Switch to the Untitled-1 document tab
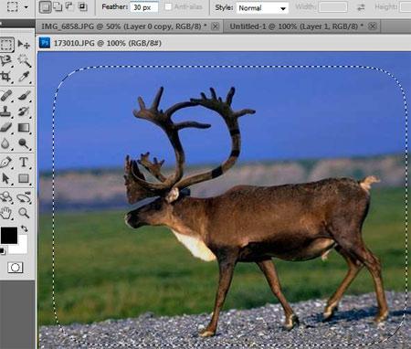Viewport: 411px width, 349px height. 296,26
